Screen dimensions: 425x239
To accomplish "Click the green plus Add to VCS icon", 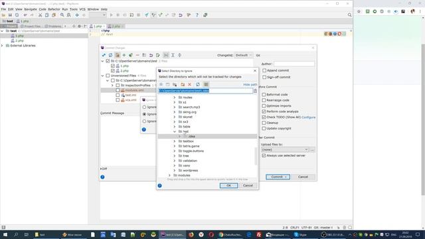I will 124,55.
